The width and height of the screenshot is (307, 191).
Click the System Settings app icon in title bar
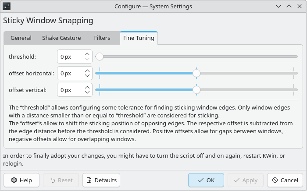(7, 7)
